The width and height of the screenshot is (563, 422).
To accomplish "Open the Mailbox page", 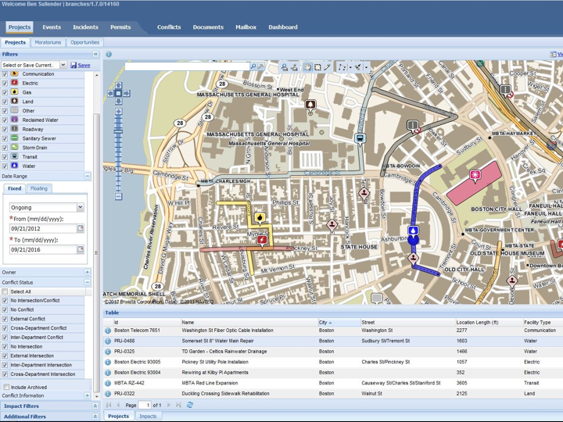I will coord(246,27).
